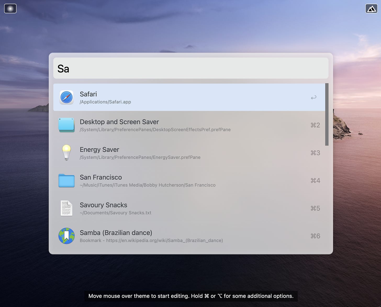Click the 'Move mouse over theme' hint text
Viewport: 381px width, 307px height.
click(191, 296)
